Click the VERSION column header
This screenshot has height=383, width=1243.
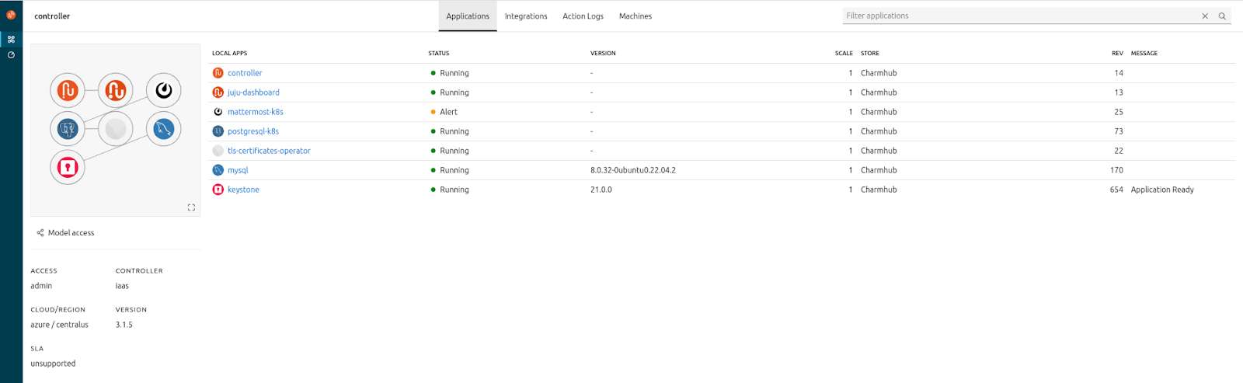tap(603, 54)
